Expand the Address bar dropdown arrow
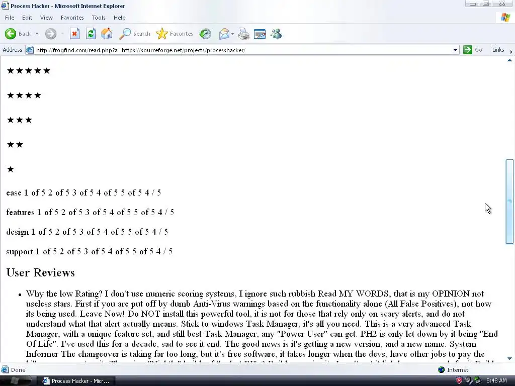This screenshot has width=515, height=386. (x=455, y=50)
